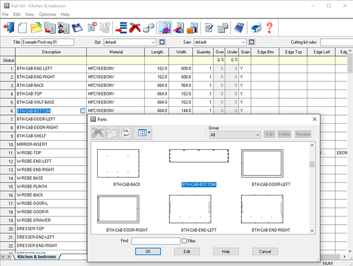Viewport: 353px width, 266px height.
Task: Click the blue floppy disk save icon
Action: coord(77,27)
